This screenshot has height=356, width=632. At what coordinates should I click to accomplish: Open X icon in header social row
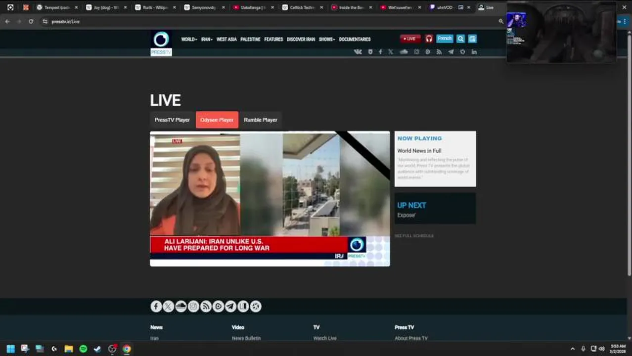pyautogui.click(x=391, y=52)
